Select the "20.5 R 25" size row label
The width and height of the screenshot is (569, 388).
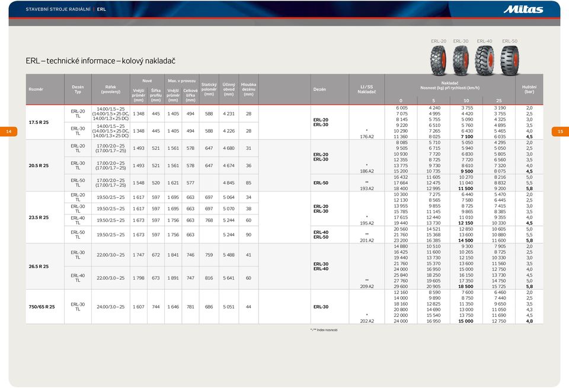39,165
